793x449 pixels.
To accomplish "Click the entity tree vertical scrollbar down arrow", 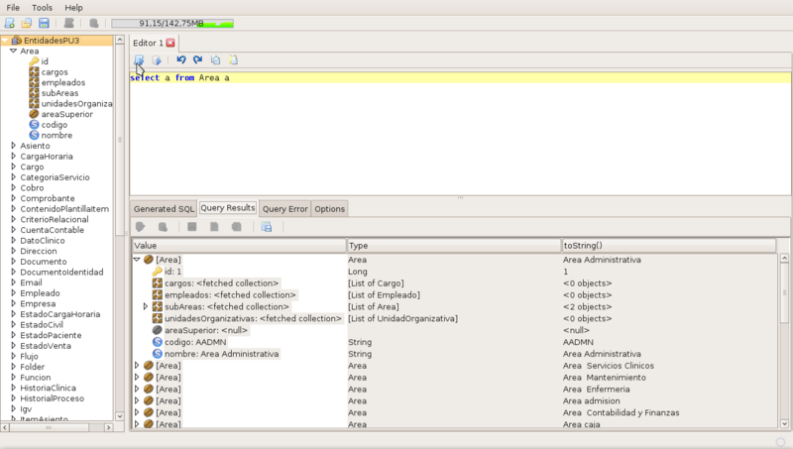I will (120, 416).
